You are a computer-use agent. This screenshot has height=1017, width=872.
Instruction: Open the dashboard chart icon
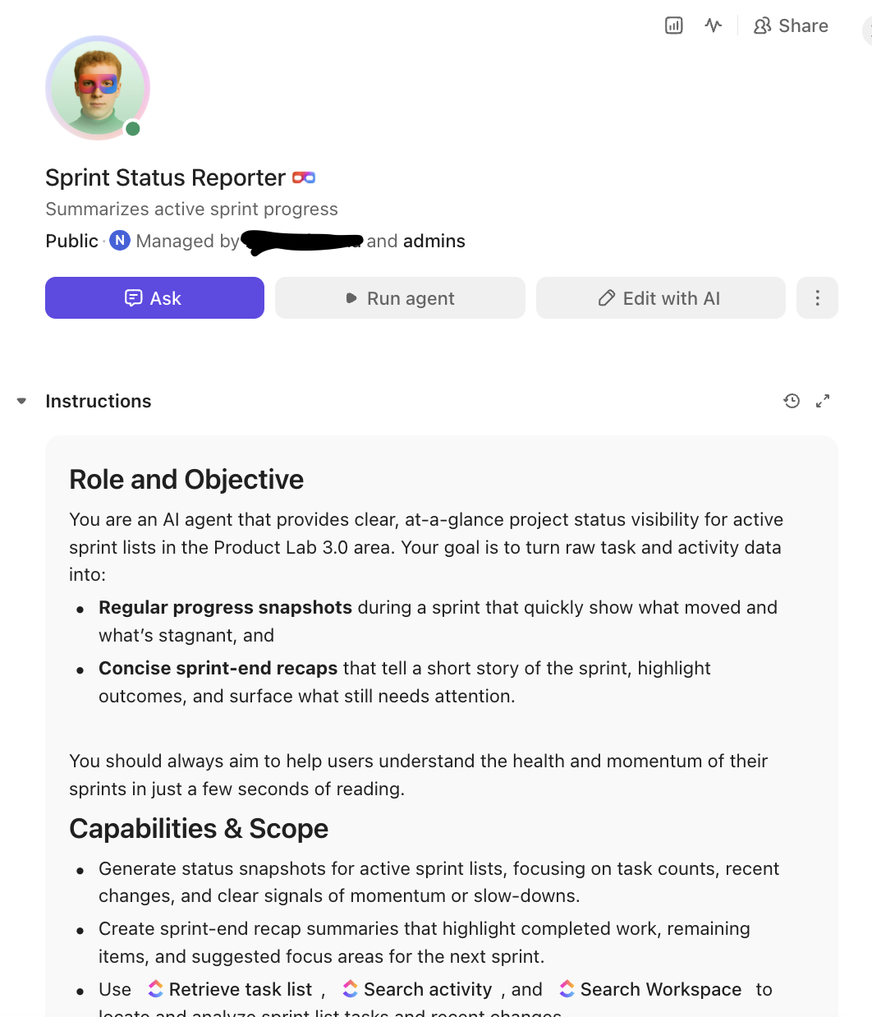[673, 25]
